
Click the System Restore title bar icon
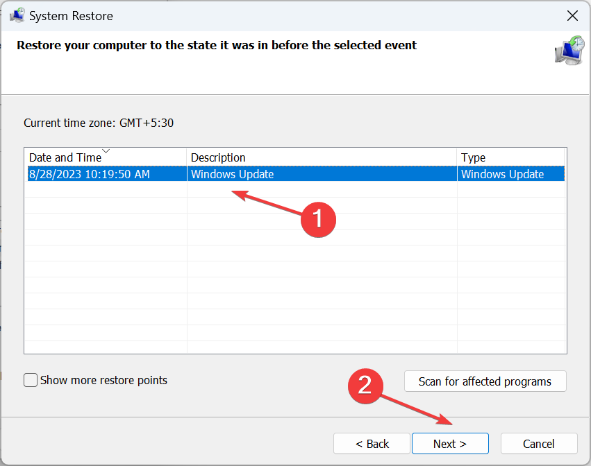17,16
